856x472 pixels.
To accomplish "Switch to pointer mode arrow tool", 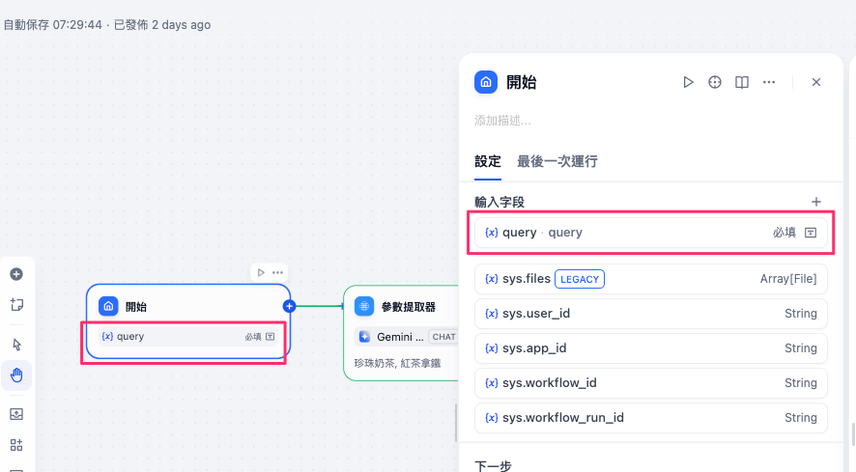I will (x=16, y=345).
